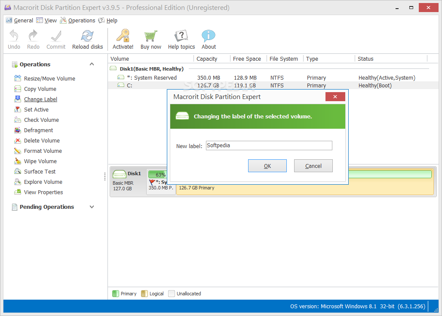Choose Delete Volume operation

point(37,140)
